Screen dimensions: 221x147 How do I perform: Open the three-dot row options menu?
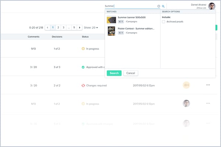point(208,85)
